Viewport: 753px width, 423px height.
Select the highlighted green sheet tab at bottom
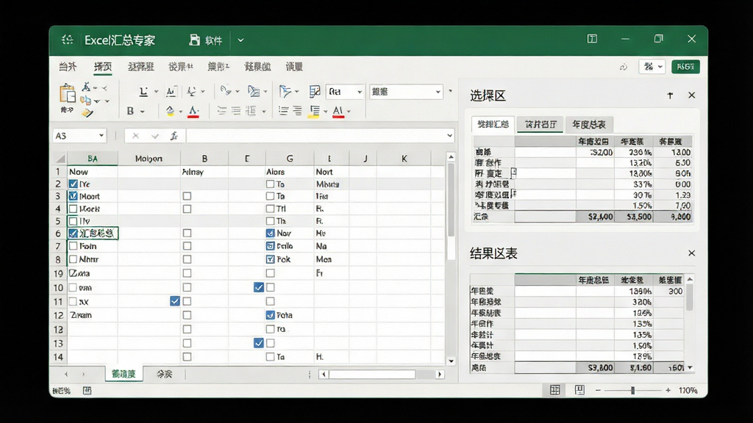[x=124, y=374]
